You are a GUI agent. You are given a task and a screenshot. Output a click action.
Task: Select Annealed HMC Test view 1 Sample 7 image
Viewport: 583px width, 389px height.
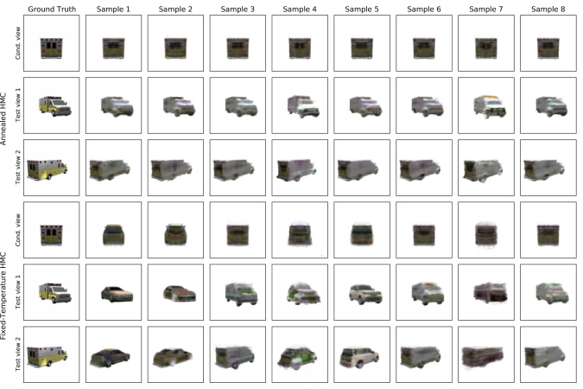(x=486, y=105)
